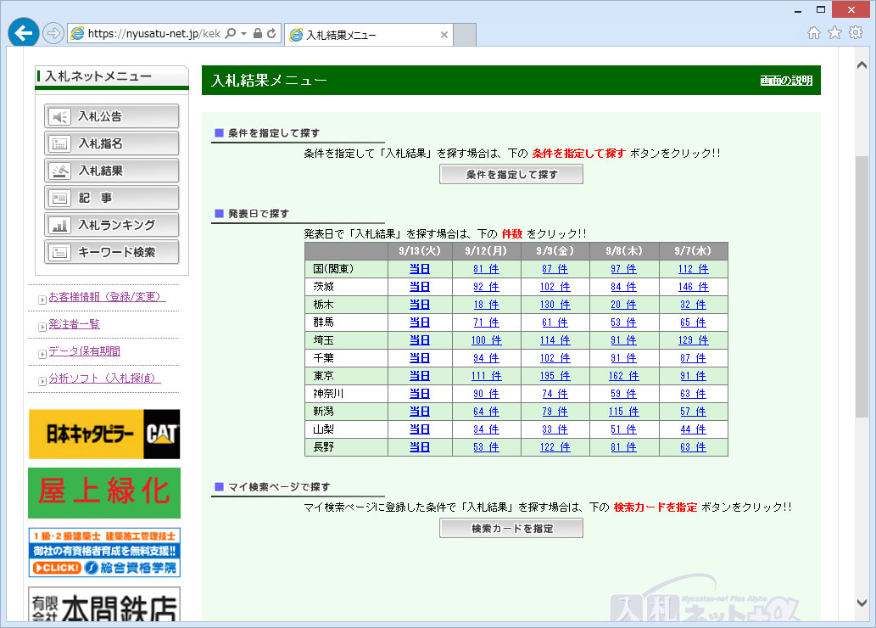Open 112 件 for 国(関東) on 9/7
Image resolution: width=876 pixels, height=628 pixels.
(x=694, y=269)
